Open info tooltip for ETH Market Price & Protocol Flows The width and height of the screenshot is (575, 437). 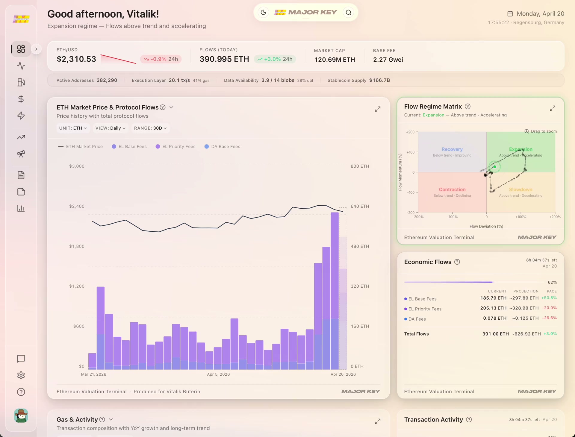click(163, 107)
